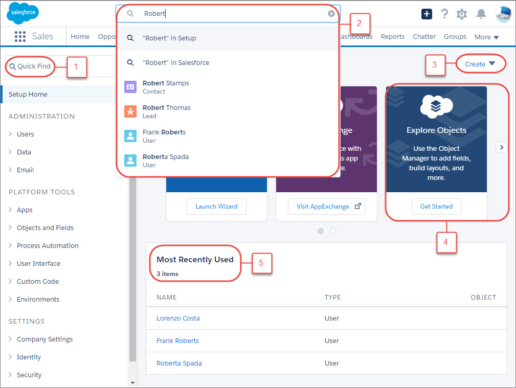Screen dimensions: 516x388
Task: Select the Roberta Spada suggestion in the search dropdown
Action: [x=228, y=161]
